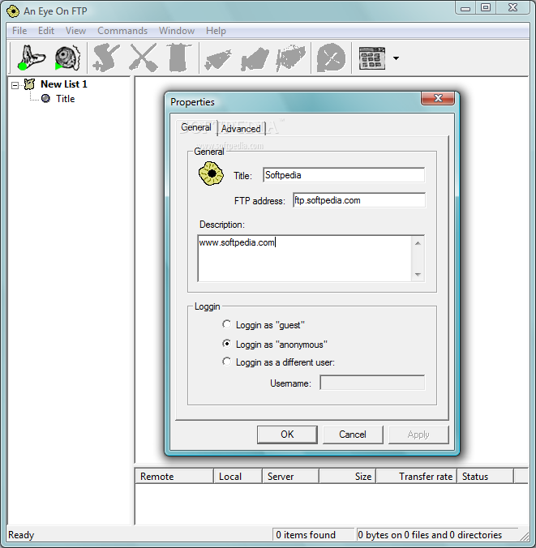Screen dimensions: 536x548
Task: Close the An Eye On FTP window
Action: coord(513,7)
